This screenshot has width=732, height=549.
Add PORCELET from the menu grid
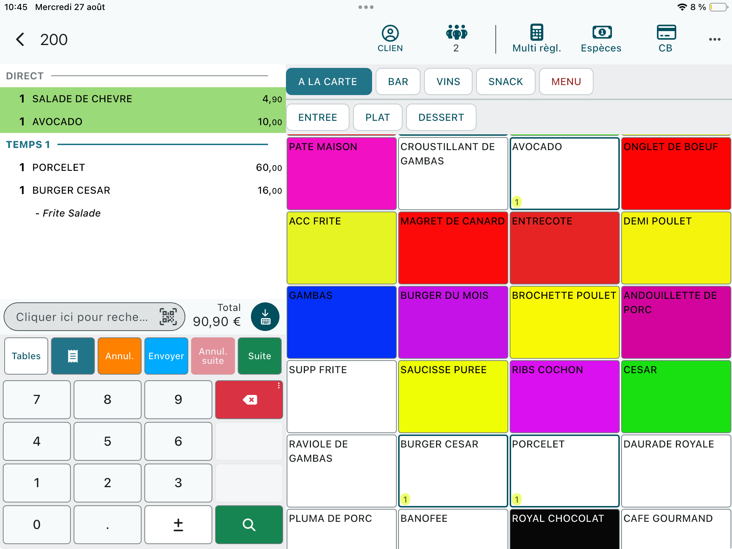click(565, 471)
